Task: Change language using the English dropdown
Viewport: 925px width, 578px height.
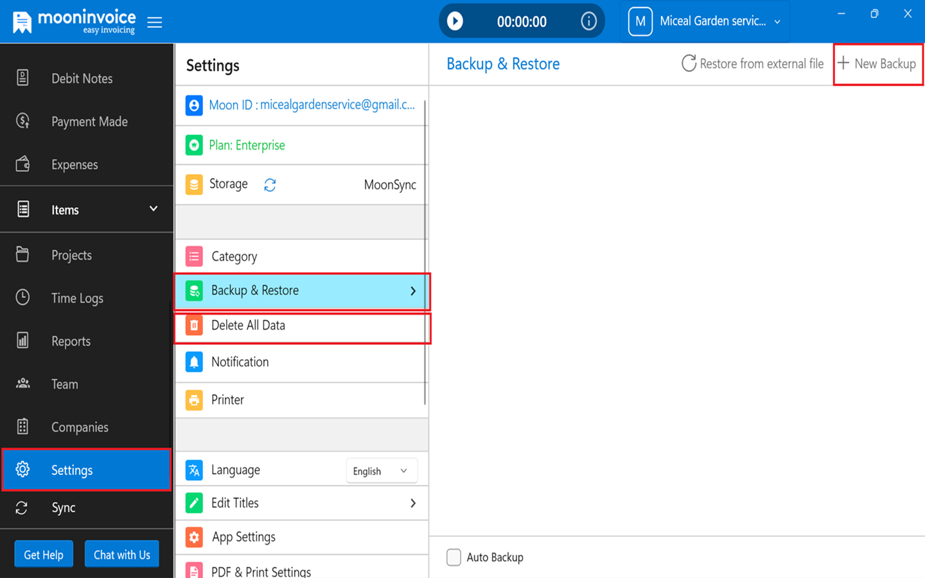Action: [x=381, y=470]
